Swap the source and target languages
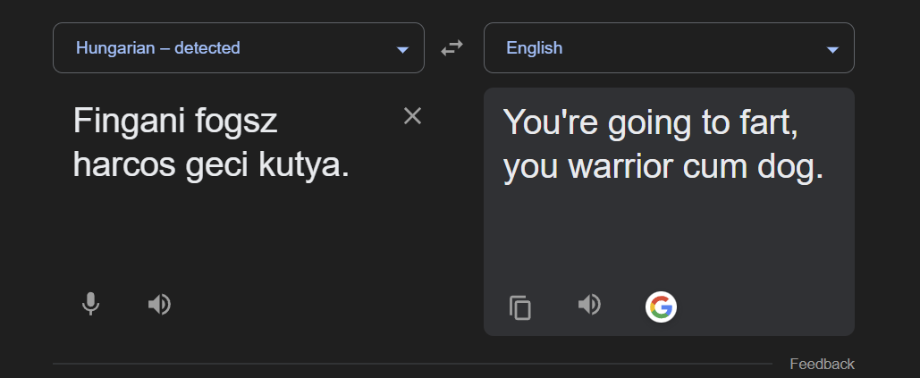The image size is (920, 378). click(452, 48)
